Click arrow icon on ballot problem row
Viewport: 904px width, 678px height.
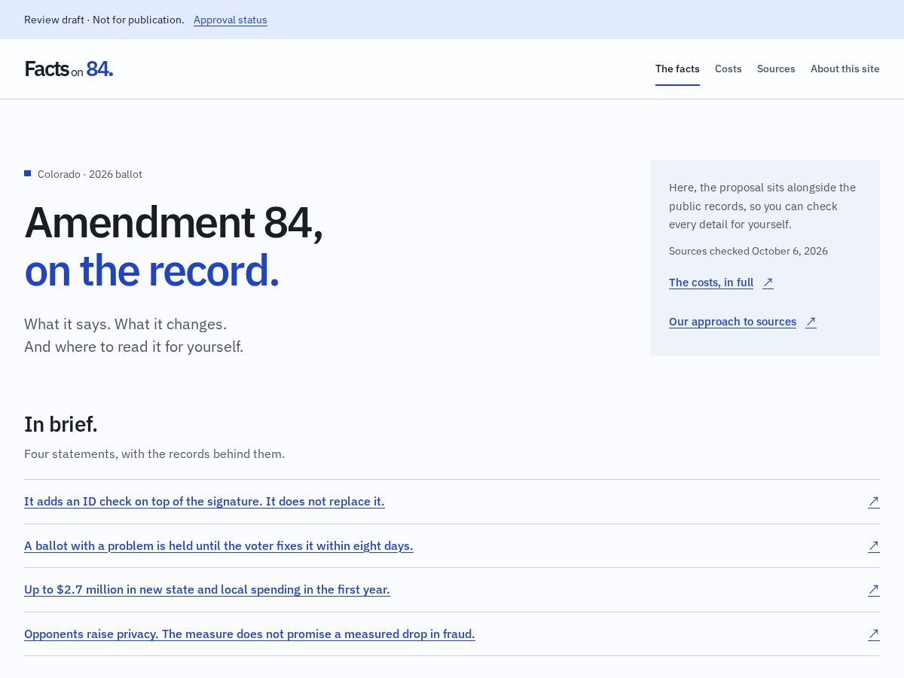point(874,545)
